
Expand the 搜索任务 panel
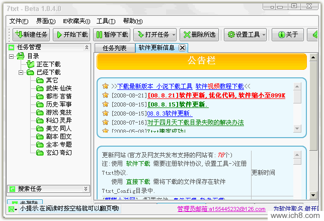click(x=86, y=189)
